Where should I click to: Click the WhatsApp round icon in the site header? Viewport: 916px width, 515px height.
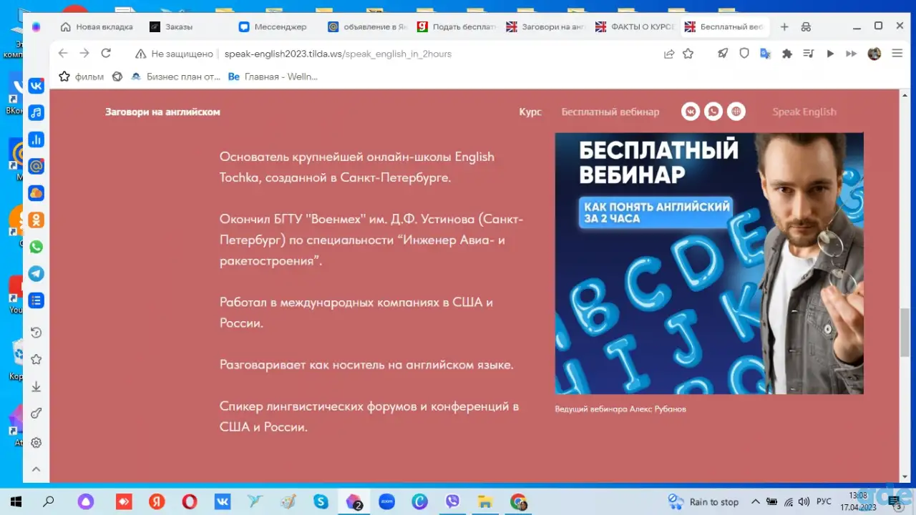point(713,112)
